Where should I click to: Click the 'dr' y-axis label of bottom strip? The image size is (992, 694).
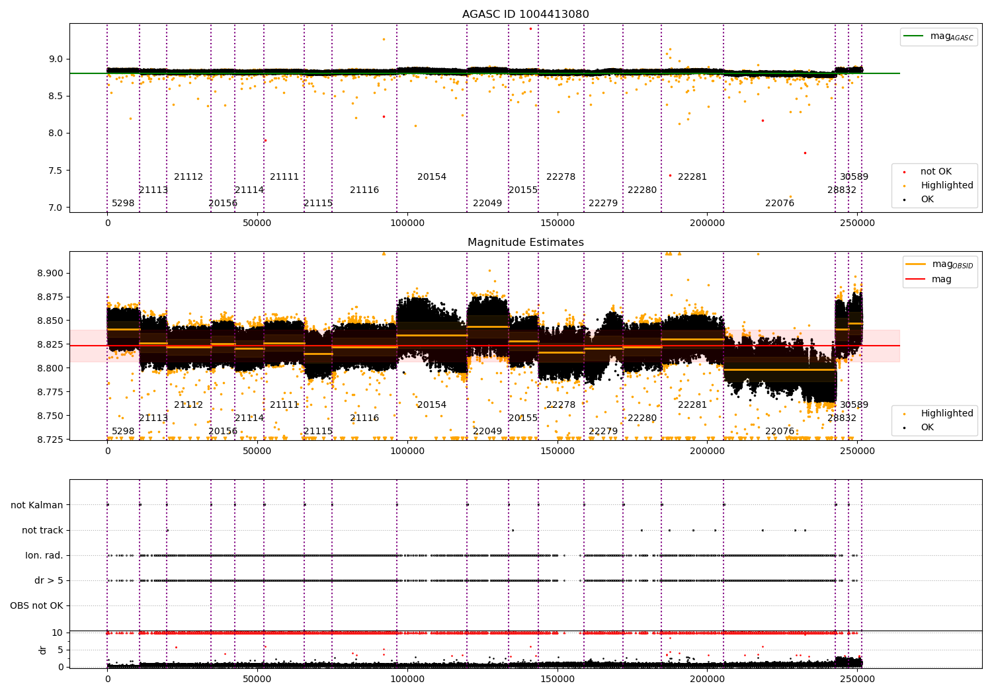click(43, 650)
